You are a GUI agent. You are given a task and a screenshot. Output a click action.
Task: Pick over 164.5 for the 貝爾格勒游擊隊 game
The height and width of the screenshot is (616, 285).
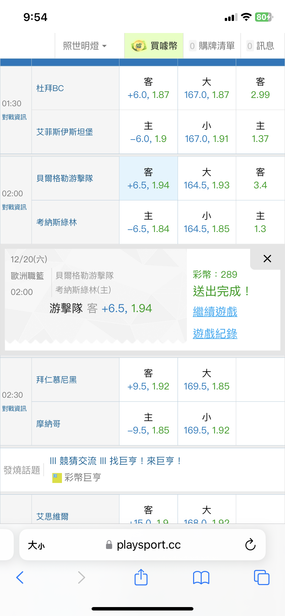pyautogui.click(x=207, y=179)
